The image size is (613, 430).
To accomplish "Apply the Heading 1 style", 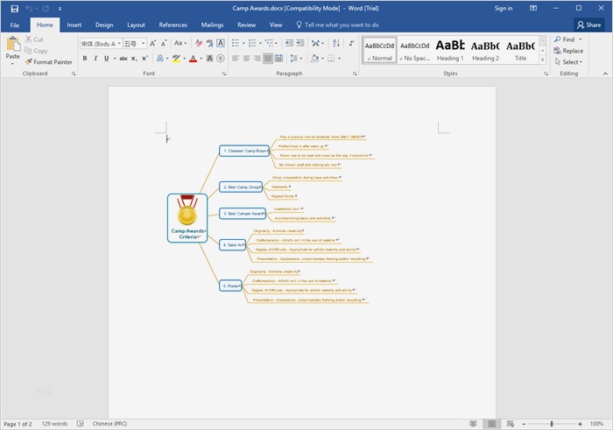I will tap(450, 50).
